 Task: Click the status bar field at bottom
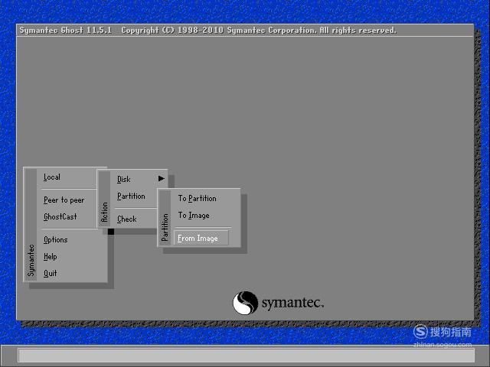click(247, 356)
